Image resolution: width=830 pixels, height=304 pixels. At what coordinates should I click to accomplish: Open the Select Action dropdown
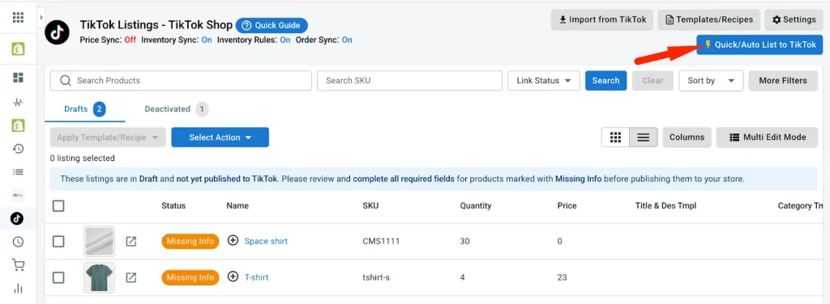(x=220, y=137)
